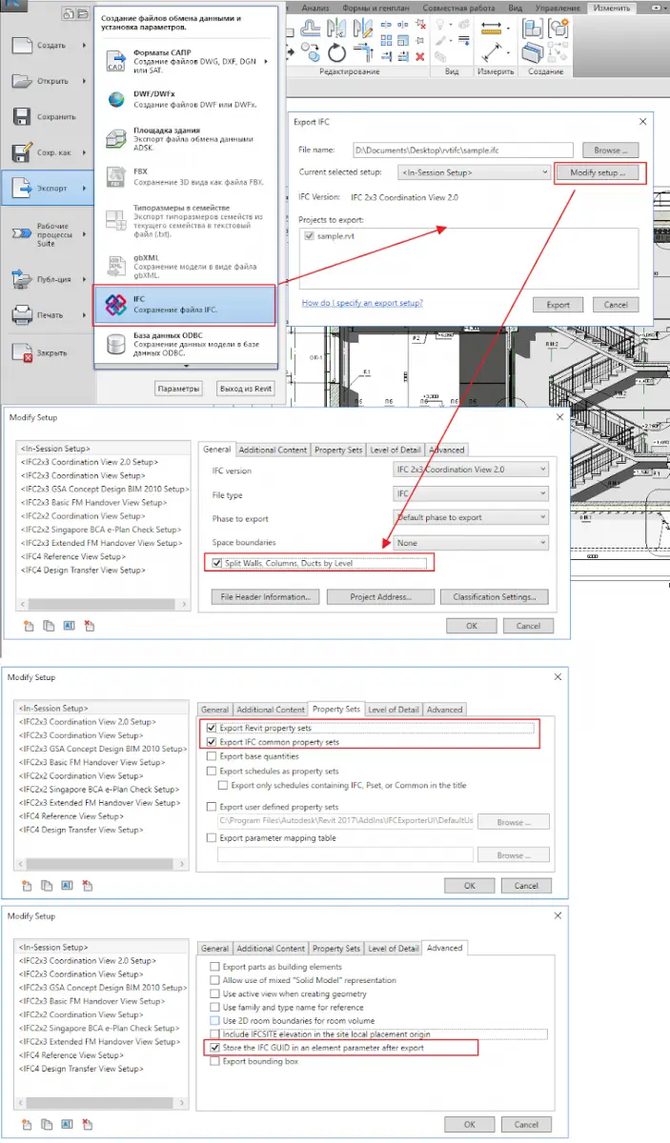The image size is (670, 1143).
Task: Open the Публ-ция (Publish) entry
Action: click(x=48, y=279)
